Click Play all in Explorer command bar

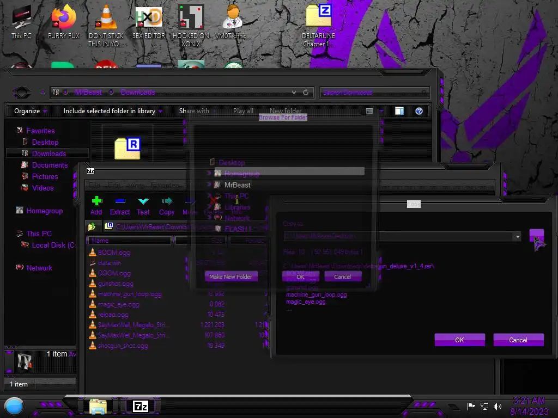[x=244, y=111]
